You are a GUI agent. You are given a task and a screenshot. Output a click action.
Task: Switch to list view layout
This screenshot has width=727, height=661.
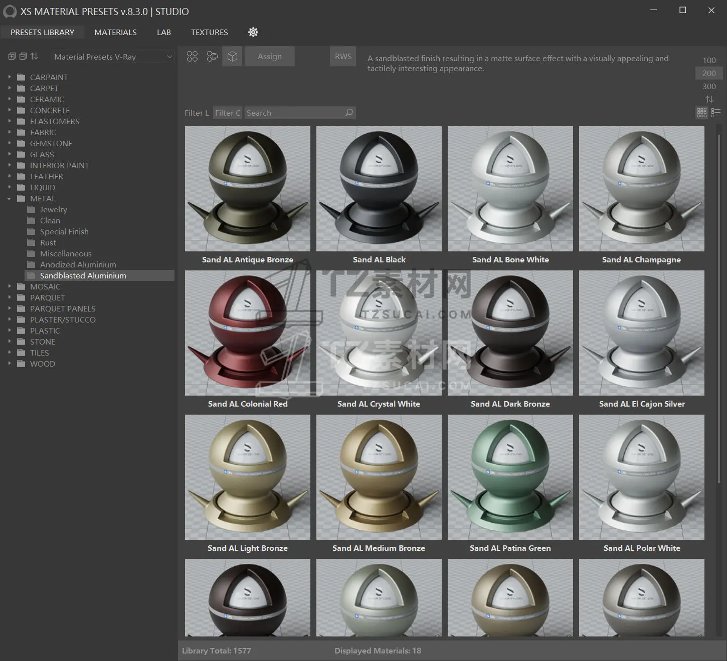pos(716,113)
